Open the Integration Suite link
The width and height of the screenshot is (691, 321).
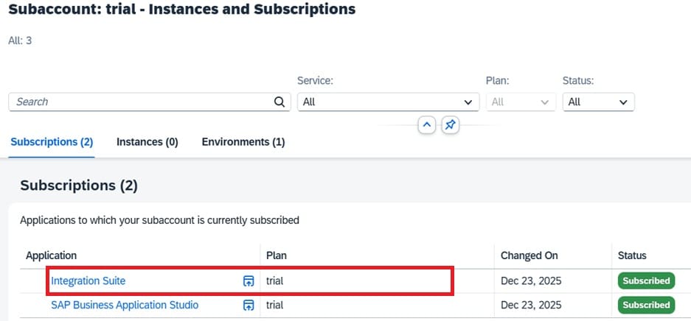(x=88, y=281)
